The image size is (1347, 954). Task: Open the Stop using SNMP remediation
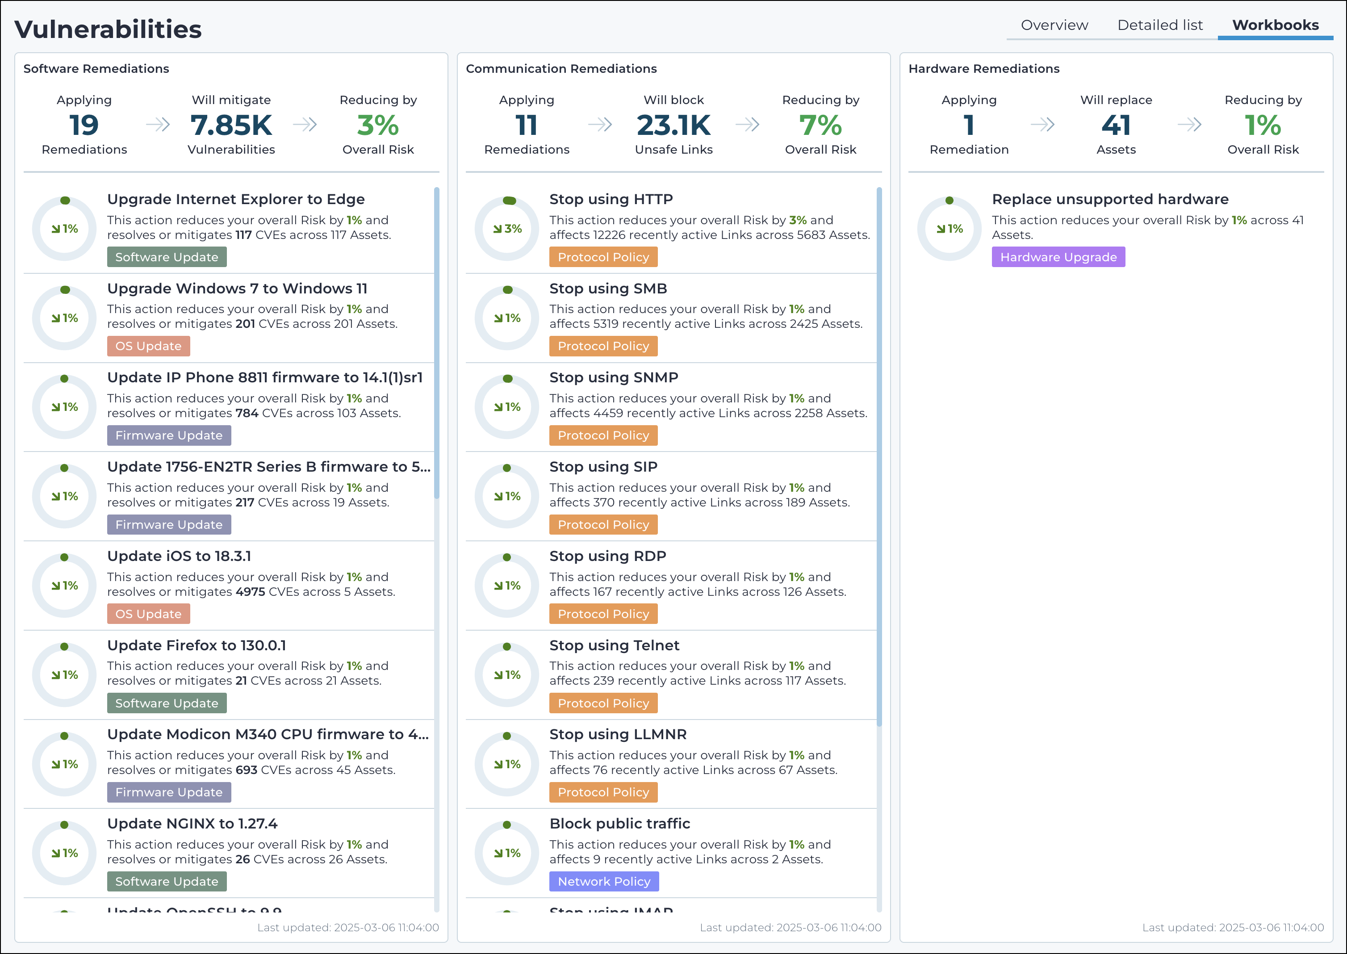pyautogui.click(x=614, y=378)
